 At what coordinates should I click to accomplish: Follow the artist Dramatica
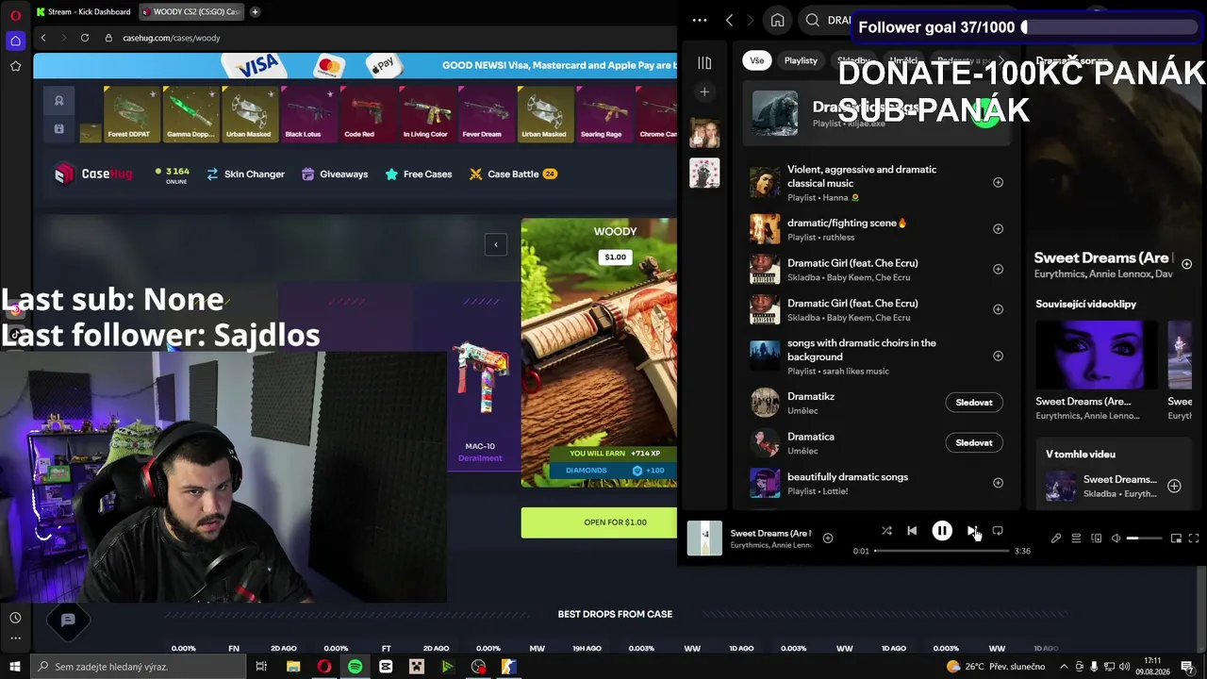[974, 443]
